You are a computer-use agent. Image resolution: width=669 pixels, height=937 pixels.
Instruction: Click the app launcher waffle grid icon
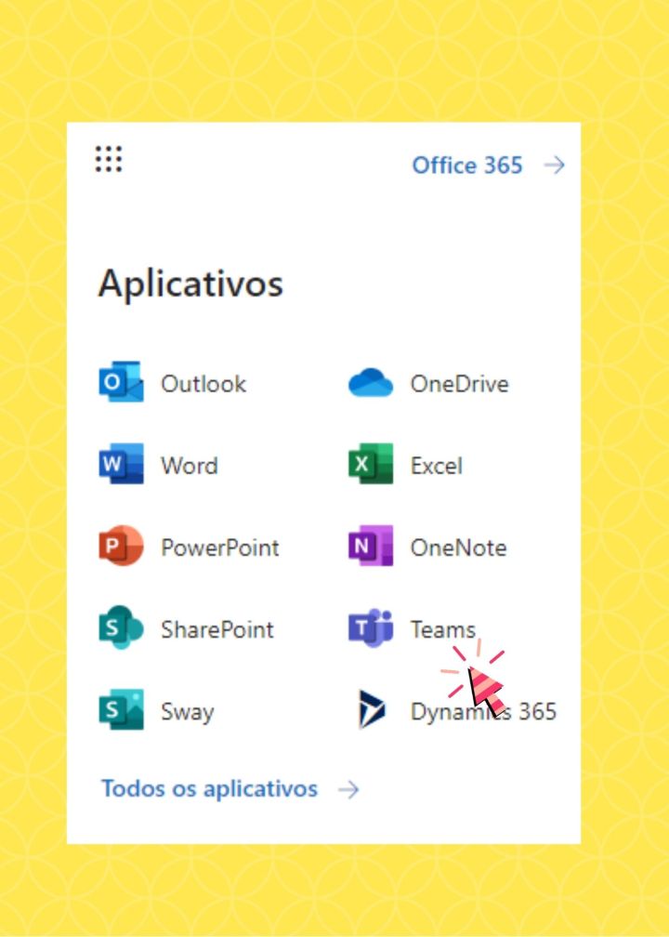point(109,159)
